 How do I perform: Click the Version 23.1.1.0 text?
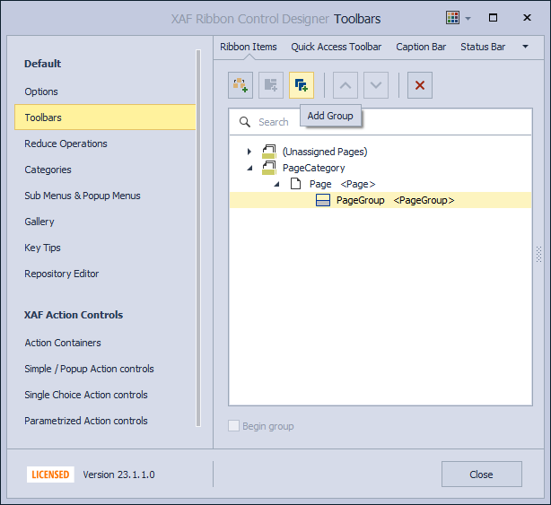[118, 475]
